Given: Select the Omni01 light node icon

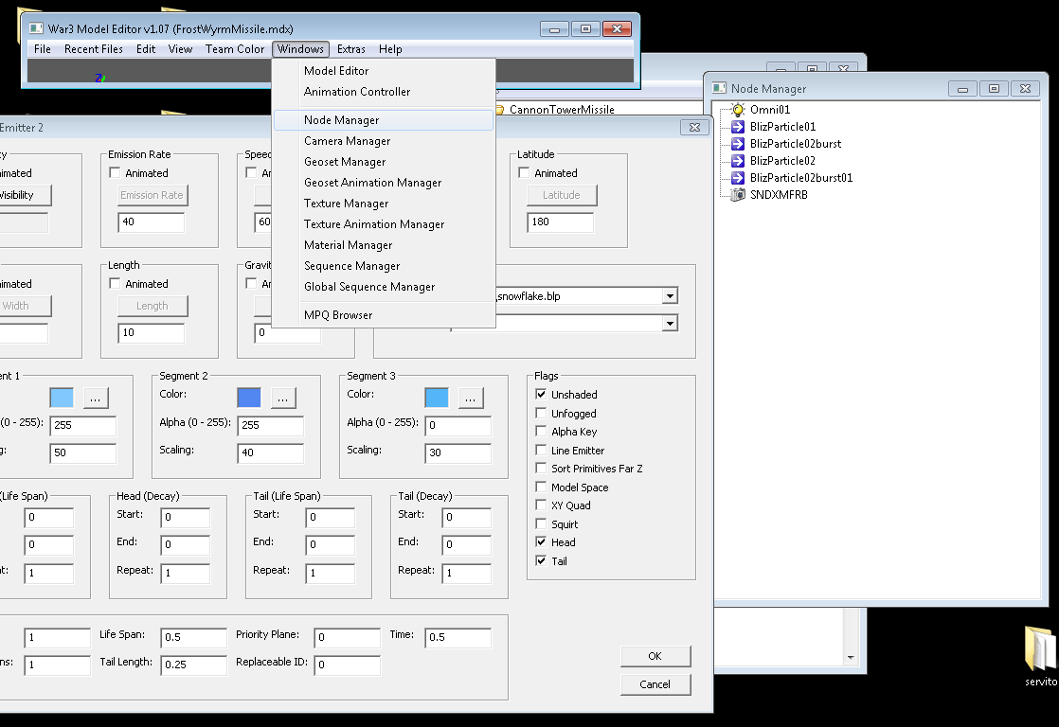Looking at the screenshot, I should point(738,110).
